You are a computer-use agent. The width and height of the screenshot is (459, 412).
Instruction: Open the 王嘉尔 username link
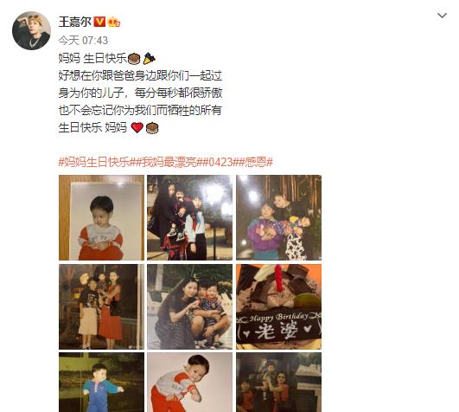pyautogui.click(x=75, y=22)
